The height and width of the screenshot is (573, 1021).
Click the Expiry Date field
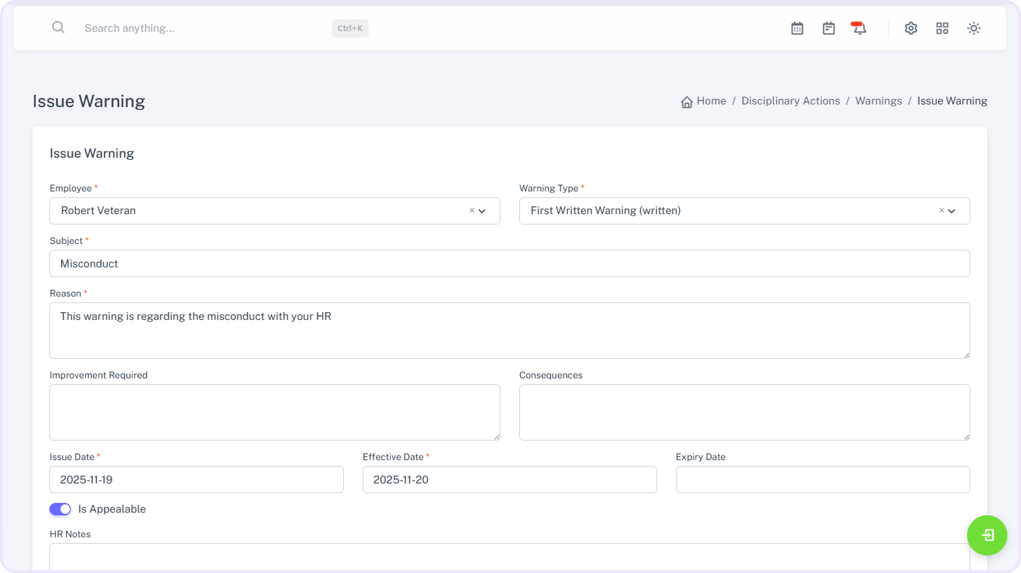point(822,480)
